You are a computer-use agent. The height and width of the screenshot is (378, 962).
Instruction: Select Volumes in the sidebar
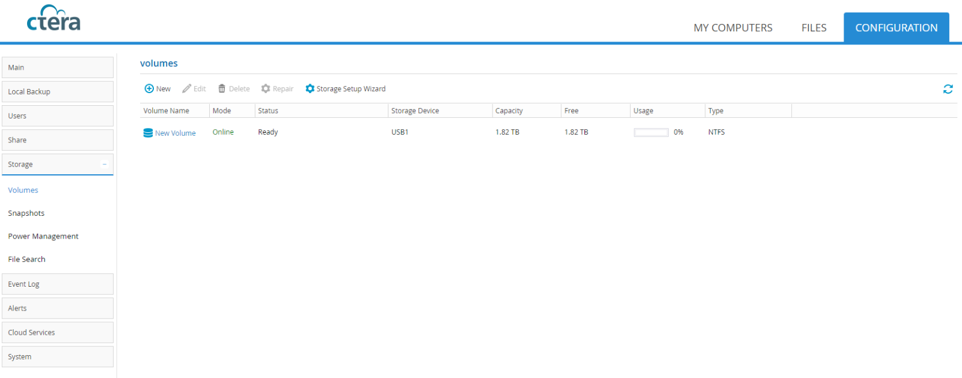click(x=23, y=190)
